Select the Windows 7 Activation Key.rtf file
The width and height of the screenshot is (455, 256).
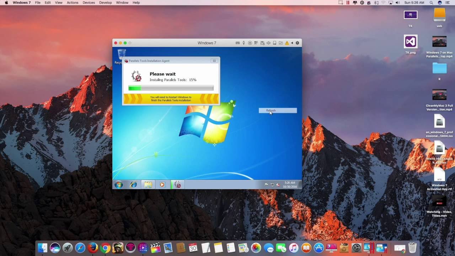click(x=439, y=180)
